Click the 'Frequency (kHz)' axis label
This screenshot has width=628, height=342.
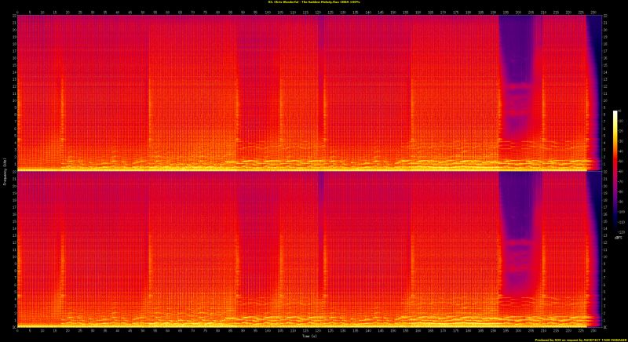[x=4, y=171]
